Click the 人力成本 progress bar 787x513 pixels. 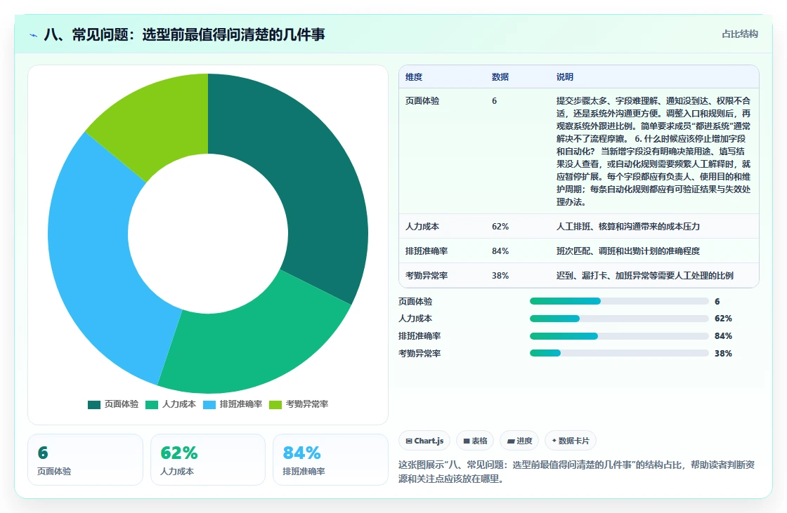[x=619, y=319]
